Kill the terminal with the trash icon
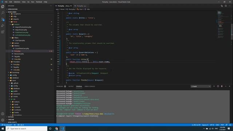 click(x=222, y=86)
